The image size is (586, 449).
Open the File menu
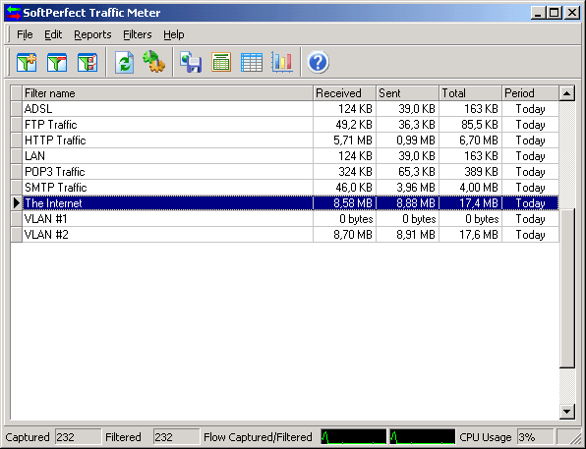[x=25, y=34]
